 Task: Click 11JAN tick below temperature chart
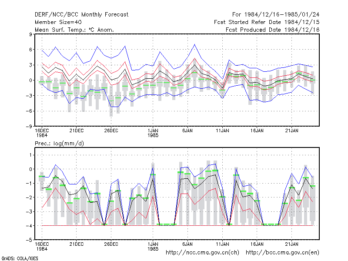222,130
